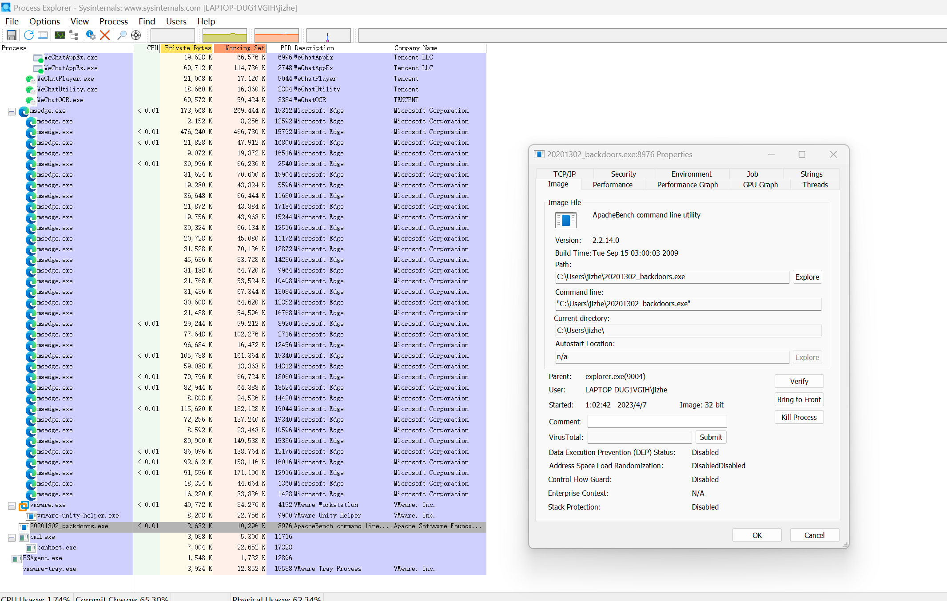
Task: Click the Process Explorer title bar icon
Action: [6, 8]
